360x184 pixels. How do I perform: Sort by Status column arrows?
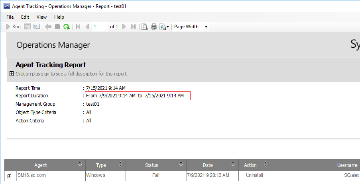tap(181, 164)
